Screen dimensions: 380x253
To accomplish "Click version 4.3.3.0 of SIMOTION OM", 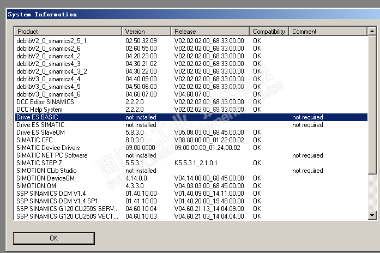I will 135,186.
